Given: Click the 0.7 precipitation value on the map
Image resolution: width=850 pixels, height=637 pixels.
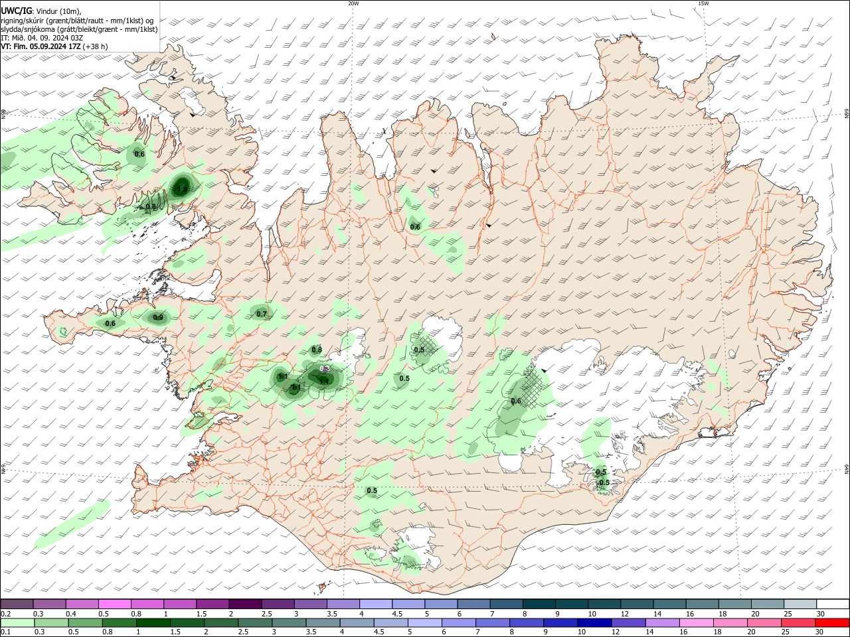Looking at the screenshot, I should pyautogui.click(x=262, y=314).
